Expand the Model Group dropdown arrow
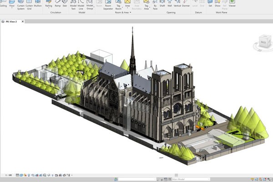273x182 pixels. [x=94, y=7]
